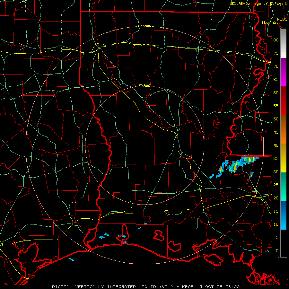Click the 25 value on the scale

pyautogui.click(x=276, y=185)
